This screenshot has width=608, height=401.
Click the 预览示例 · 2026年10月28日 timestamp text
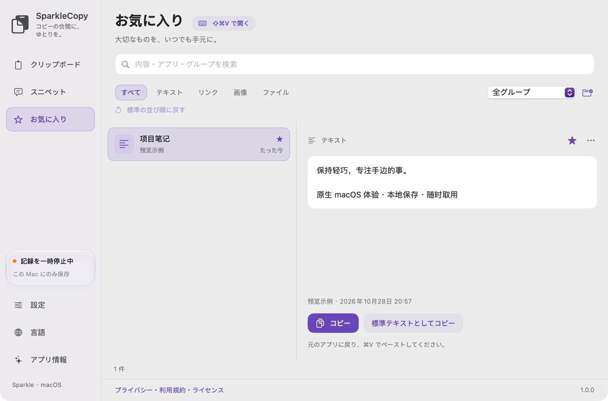[359, 301]
